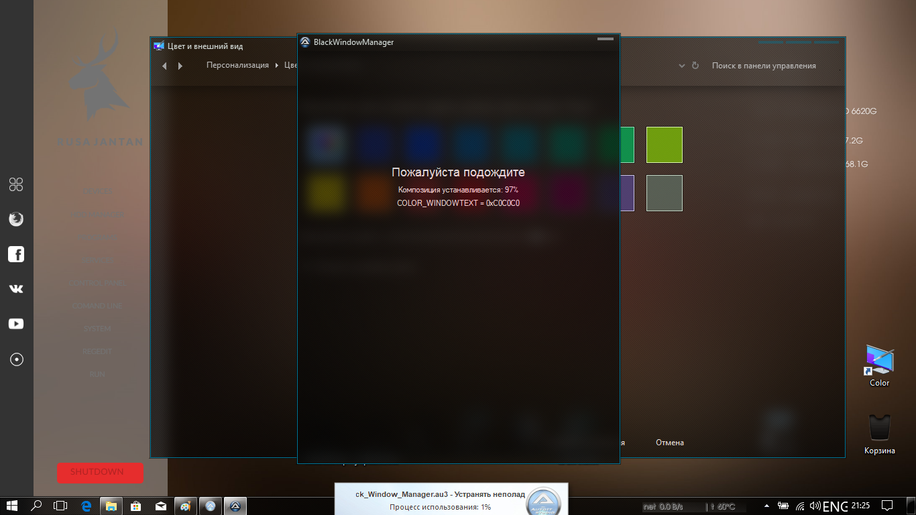Open CONTROL PANEL from the left menu
916x515 pixels.
tap(97, 283)
